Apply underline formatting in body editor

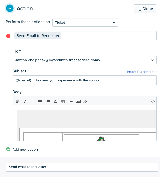point(33,101)
